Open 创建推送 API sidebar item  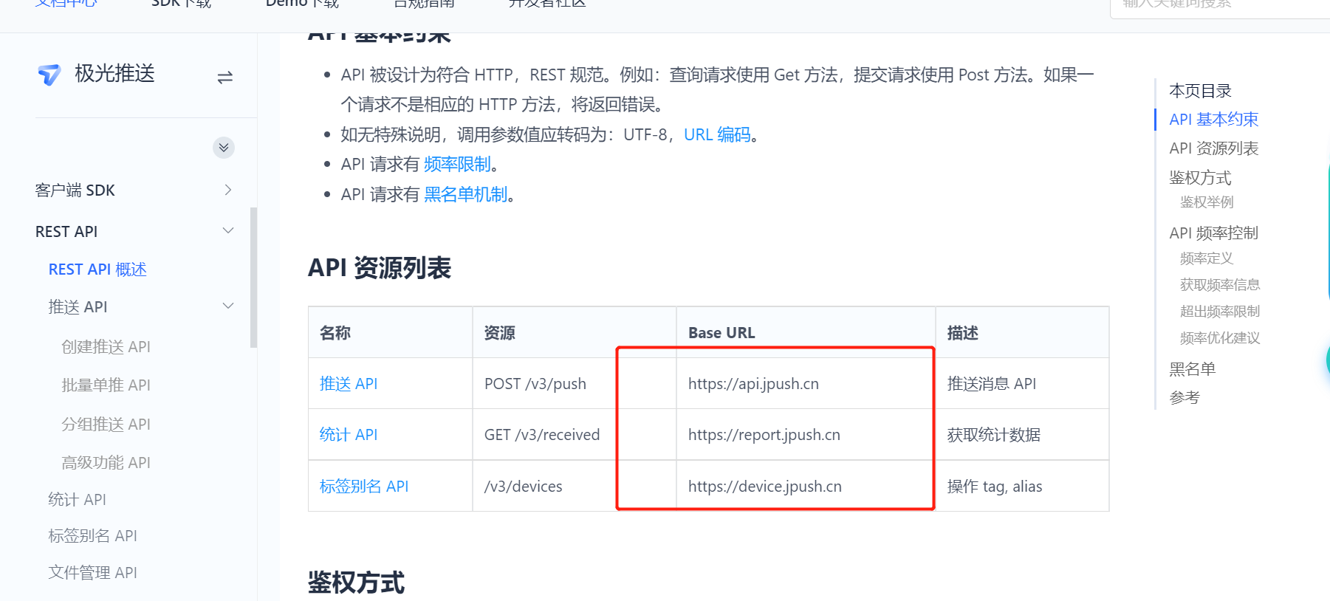click(x=106, y=346)
